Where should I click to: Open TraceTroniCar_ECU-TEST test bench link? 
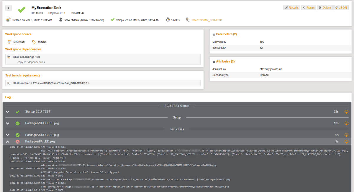(x=207, y=20)
